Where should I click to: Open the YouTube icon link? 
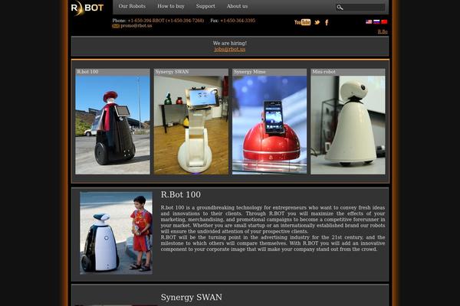(303, 22)
